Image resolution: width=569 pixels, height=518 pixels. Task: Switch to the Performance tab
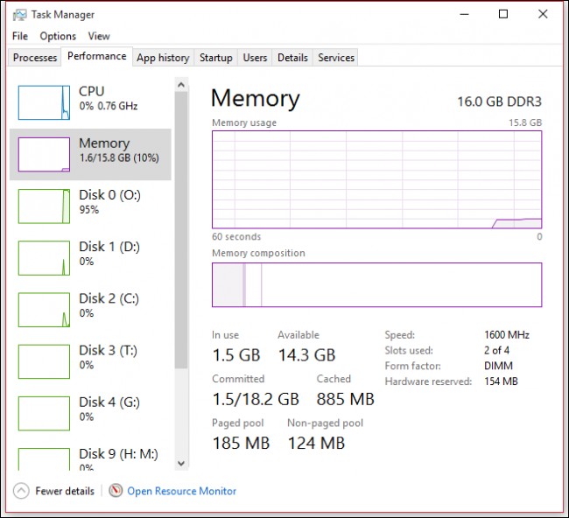[97, 56]
